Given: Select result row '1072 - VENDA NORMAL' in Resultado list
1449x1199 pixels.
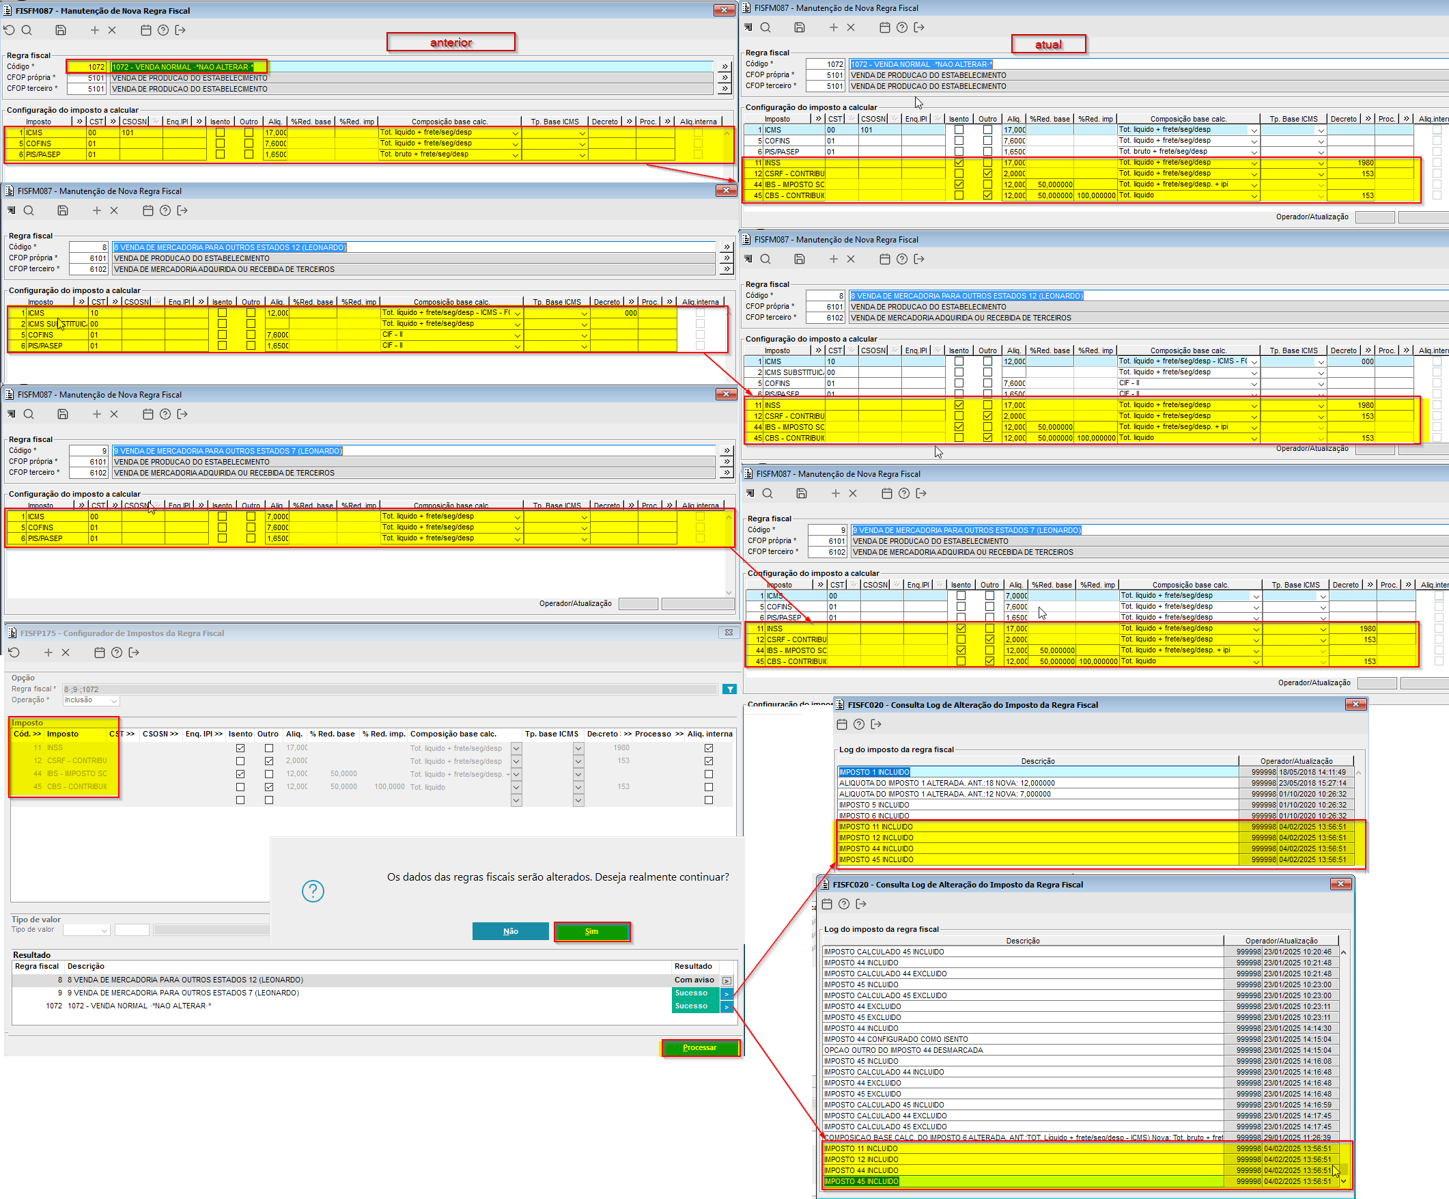Looking at the screenshot, I should tap(138, 1006).
